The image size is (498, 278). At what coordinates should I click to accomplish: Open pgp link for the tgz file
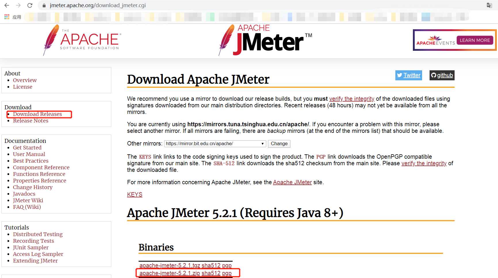[227, 265]
